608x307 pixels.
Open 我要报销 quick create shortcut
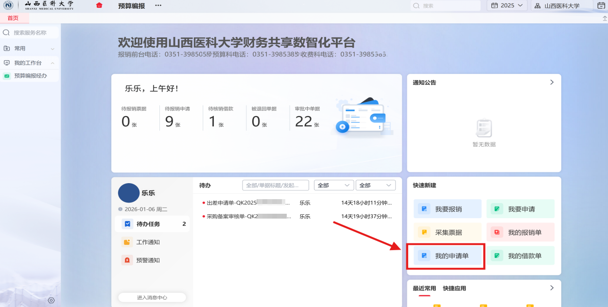coord(447,209)
